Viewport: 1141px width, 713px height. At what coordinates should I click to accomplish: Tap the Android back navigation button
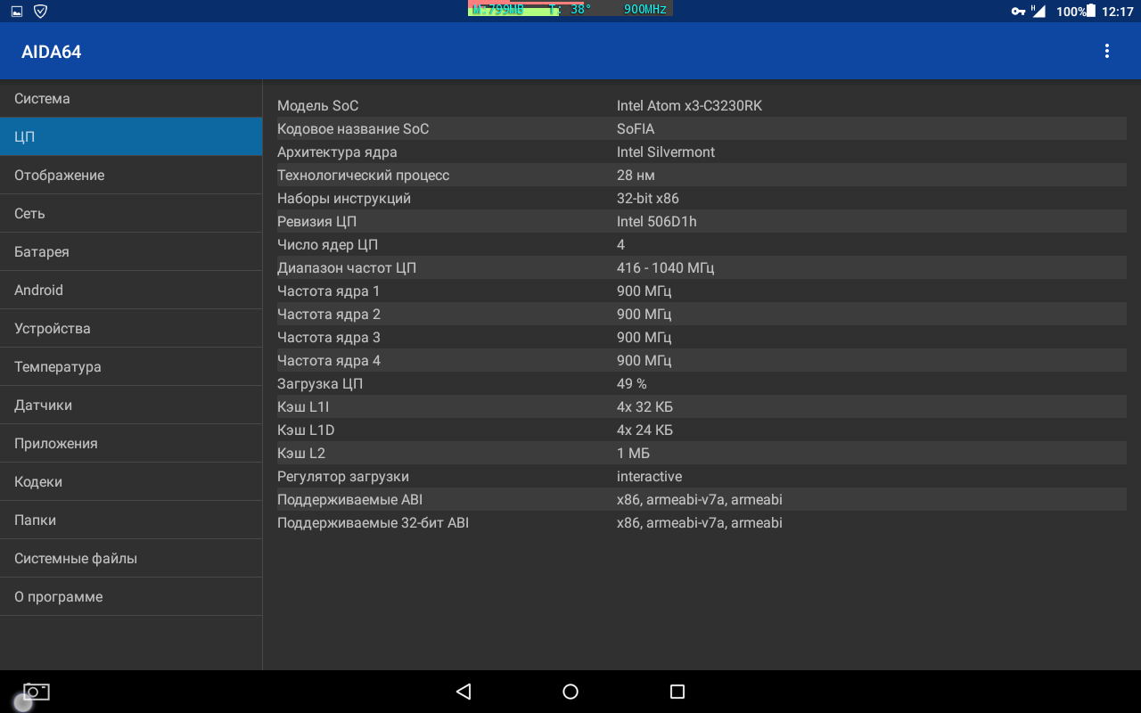463,692
